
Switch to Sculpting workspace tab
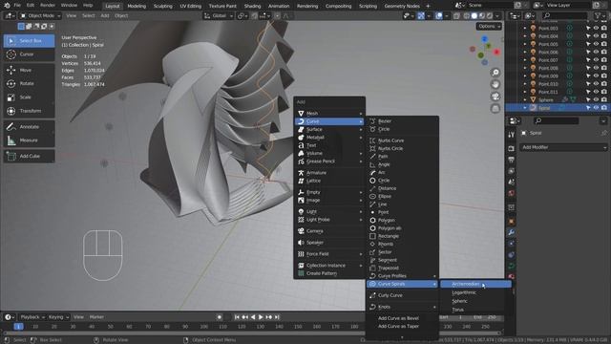(162, 6)
